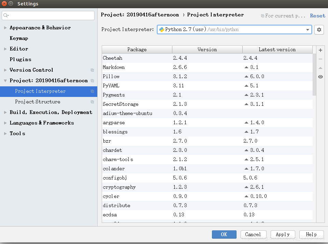Click project-level icon beside Project Structure
328x244 pixels.
tap(92, 102)
